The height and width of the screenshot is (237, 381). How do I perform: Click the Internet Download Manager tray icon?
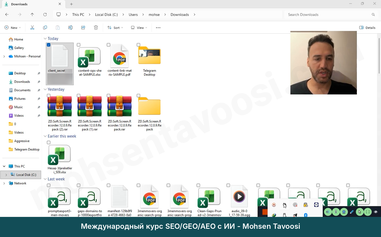[x=274, y=215]
